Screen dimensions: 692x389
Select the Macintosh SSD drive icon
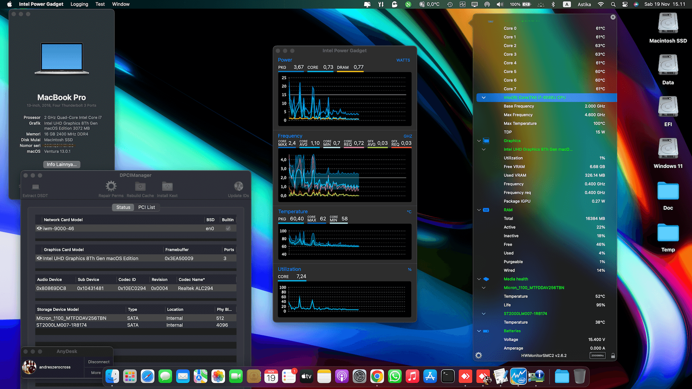point(668,23)
